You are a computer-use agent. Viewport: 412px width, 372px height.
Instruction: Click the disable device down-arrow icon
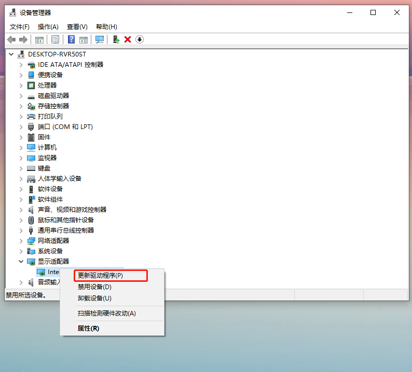(x=140, y=39)
